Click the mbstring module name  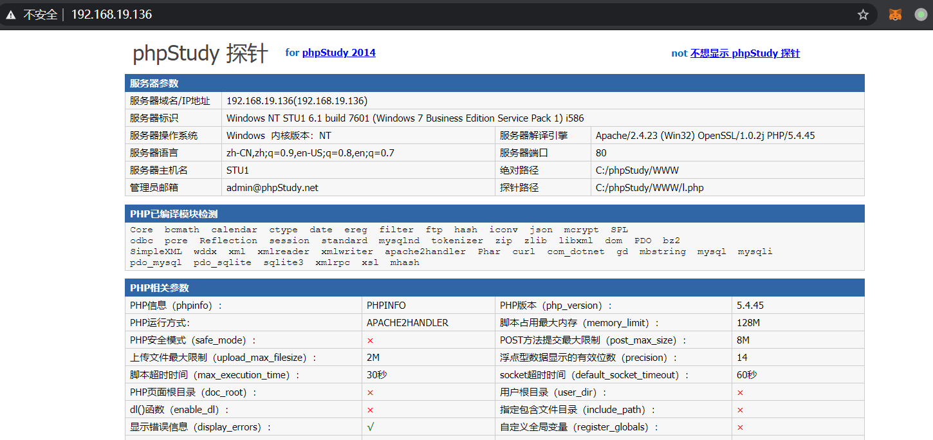click(x=663, y=252)
